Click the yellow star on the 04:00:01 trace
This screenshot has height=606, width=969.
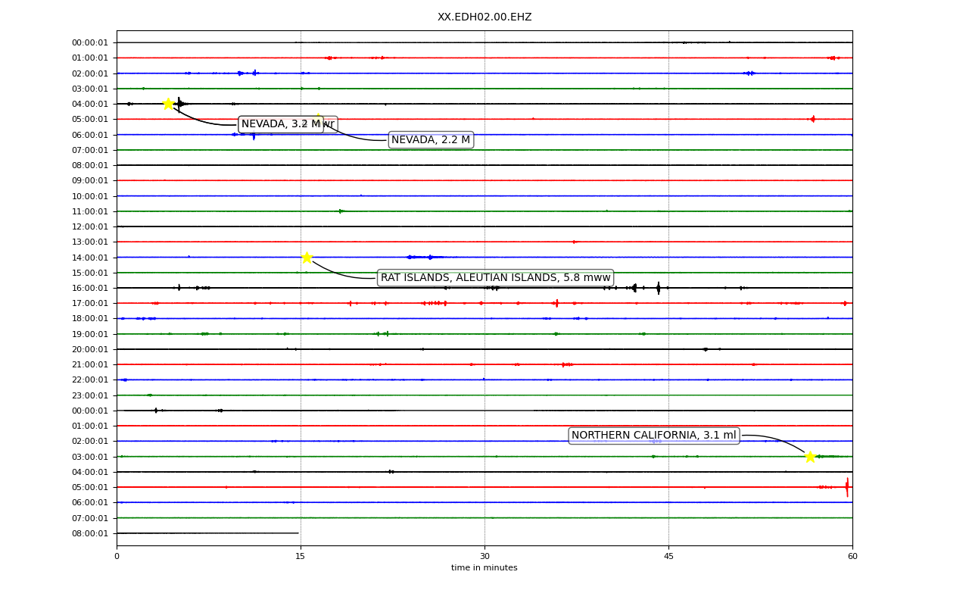168,104
